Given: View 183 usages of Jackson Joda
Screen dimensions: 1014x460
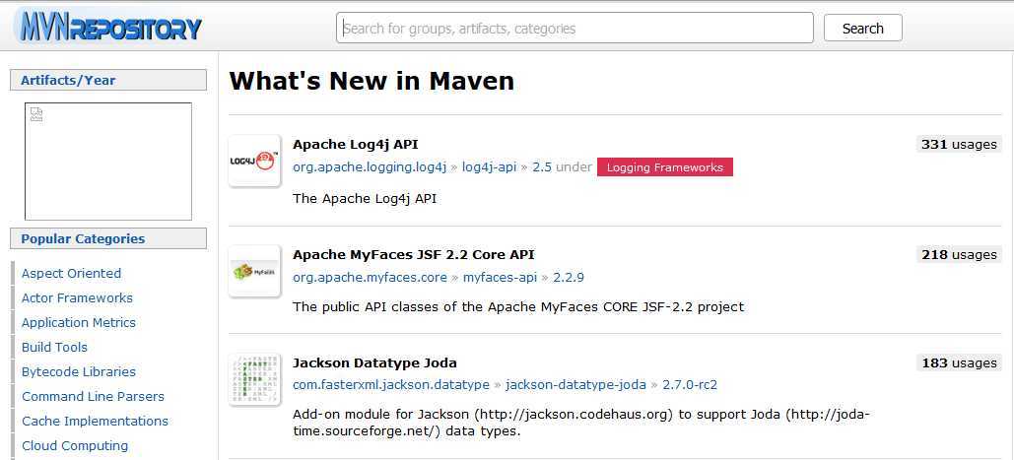Looking at the screenshot, I should pos(959,363).
